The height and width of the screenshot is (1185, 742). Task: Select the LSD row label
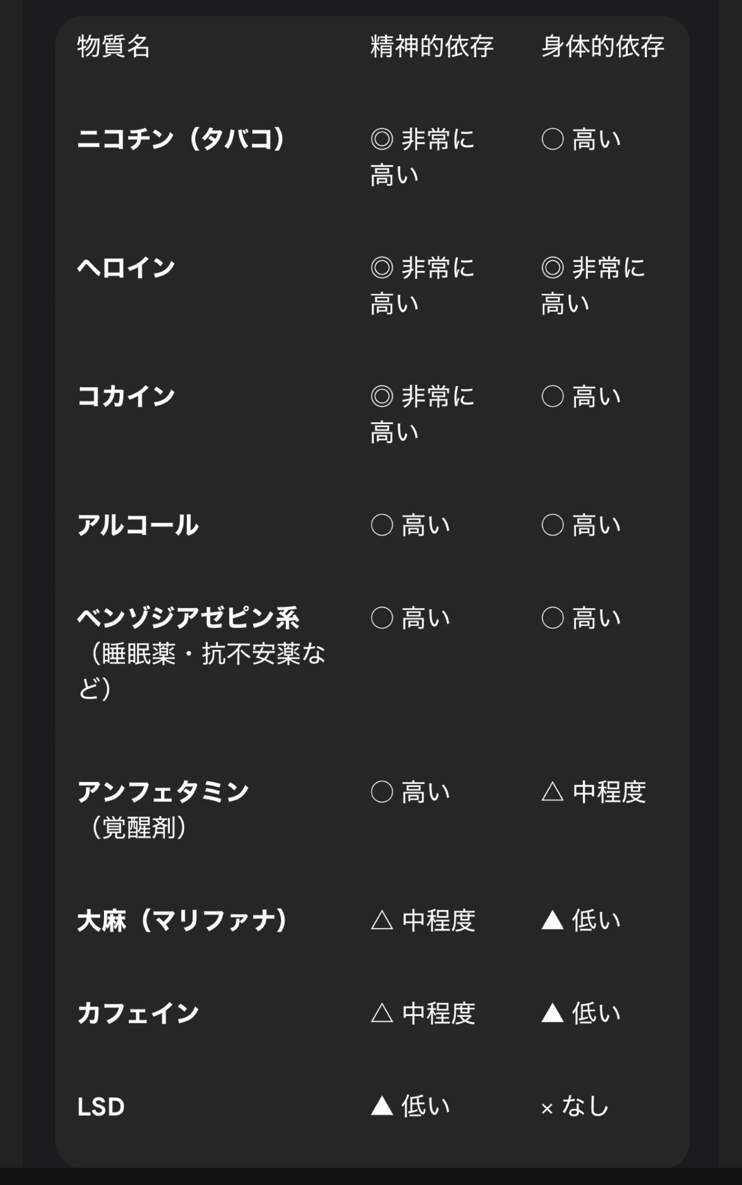[101, 1107]
